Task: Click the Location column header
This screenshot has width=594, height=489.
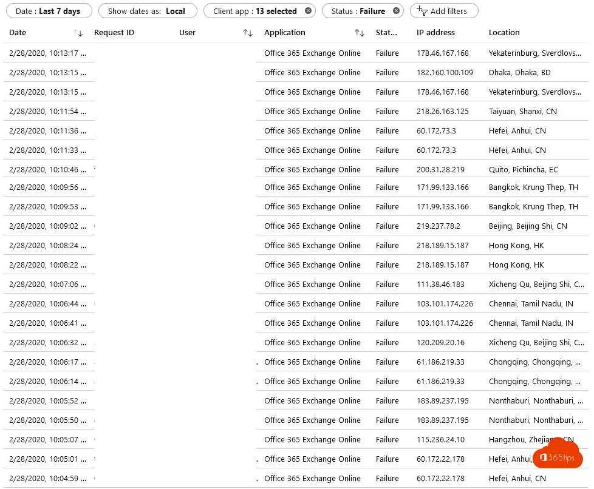Action: pos(504,33)
